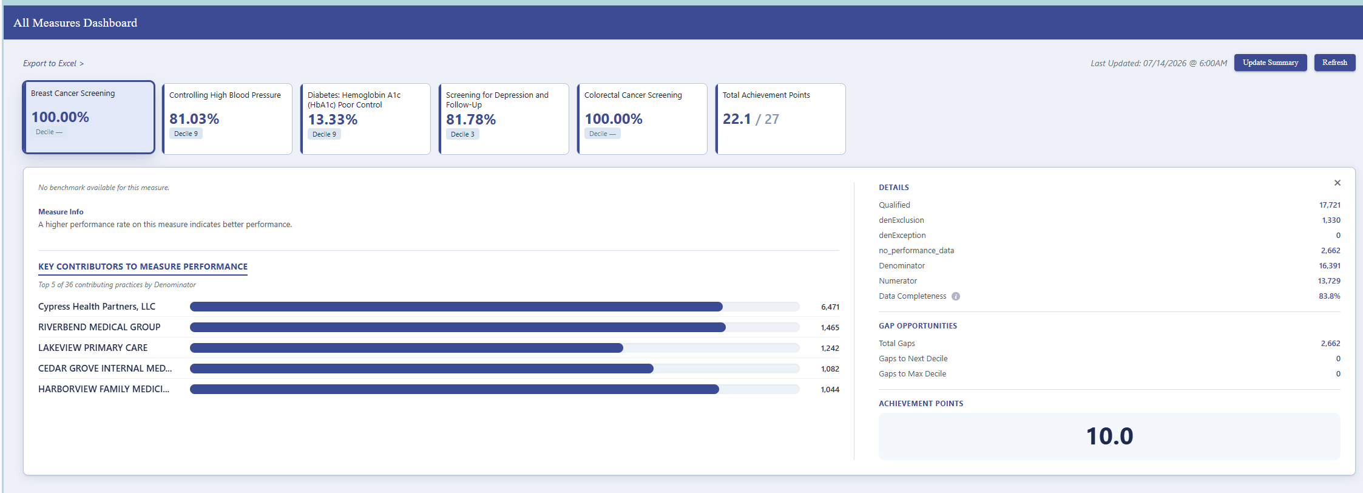Click the HARBORVIEW FAMILY MEDICI... name
The height and width of the screenshot is (493, 1363).
pos(104,389)
